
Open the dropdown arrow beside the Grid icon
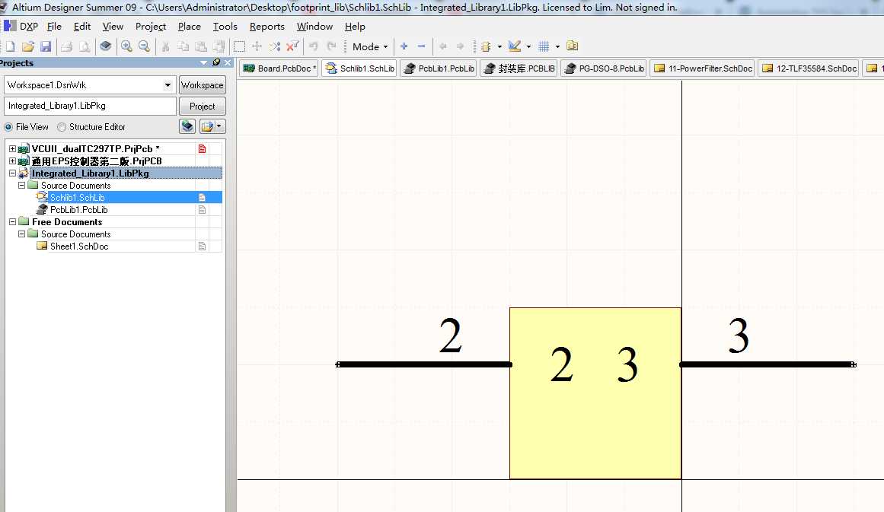557,46
